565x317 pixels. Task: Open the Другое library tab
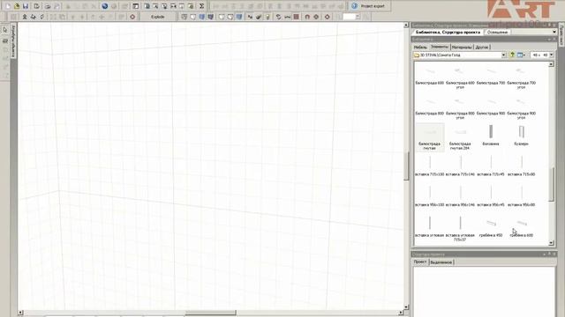[x=482, y=47]
